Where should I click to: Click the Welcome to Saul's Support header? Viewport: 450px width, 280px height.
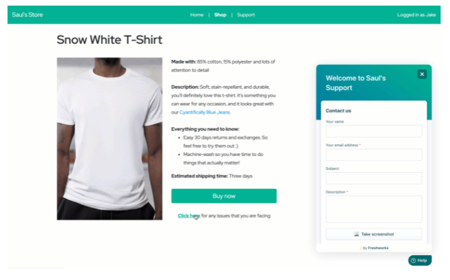click(356, 83)
